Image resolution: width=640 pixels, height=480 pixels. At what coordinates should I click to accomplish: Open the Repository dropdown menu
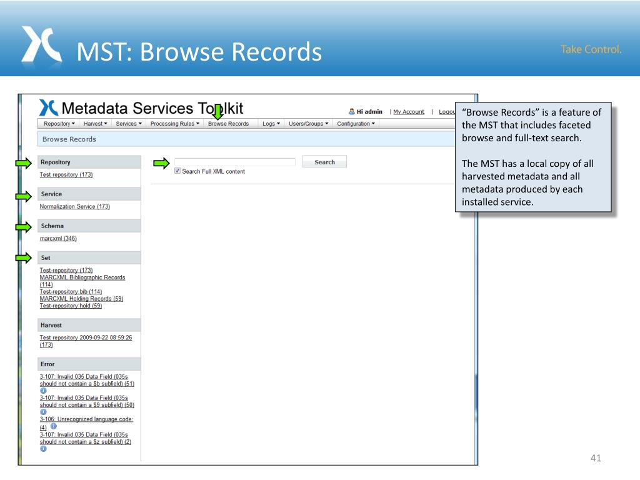(x=59, y=124)
